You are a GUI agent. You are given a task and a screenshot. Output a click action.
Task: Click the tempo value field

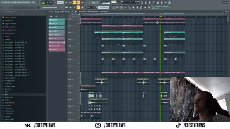click(60, 3)
